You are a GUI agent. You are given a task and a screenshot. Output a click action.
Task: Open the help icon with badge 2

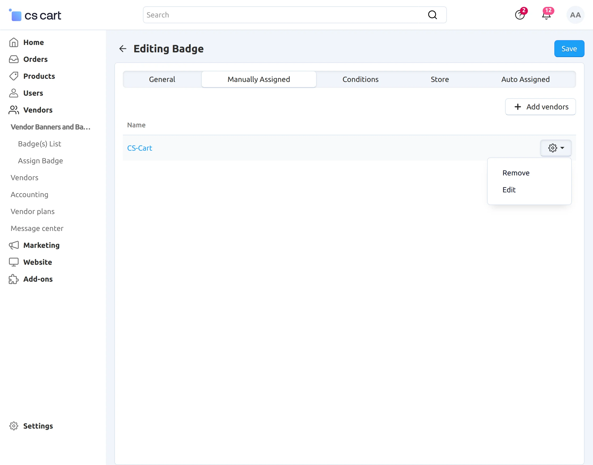tap(520, 15)
